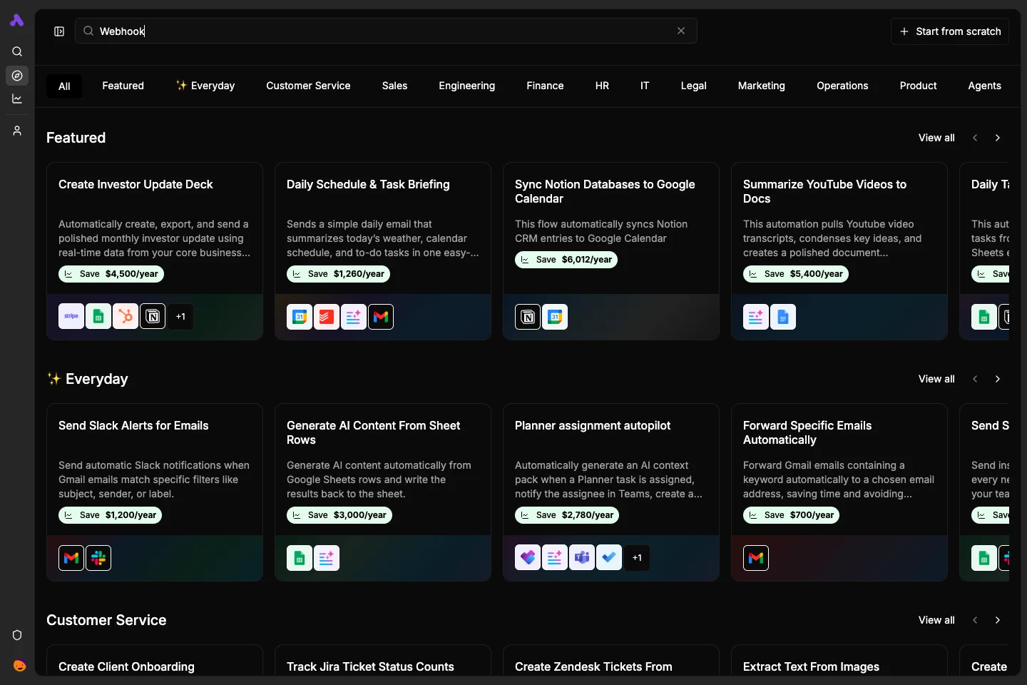Go to the Legal tab
Screen dimensions: 1027x685
pyautogui.click(x=693, y=86)
